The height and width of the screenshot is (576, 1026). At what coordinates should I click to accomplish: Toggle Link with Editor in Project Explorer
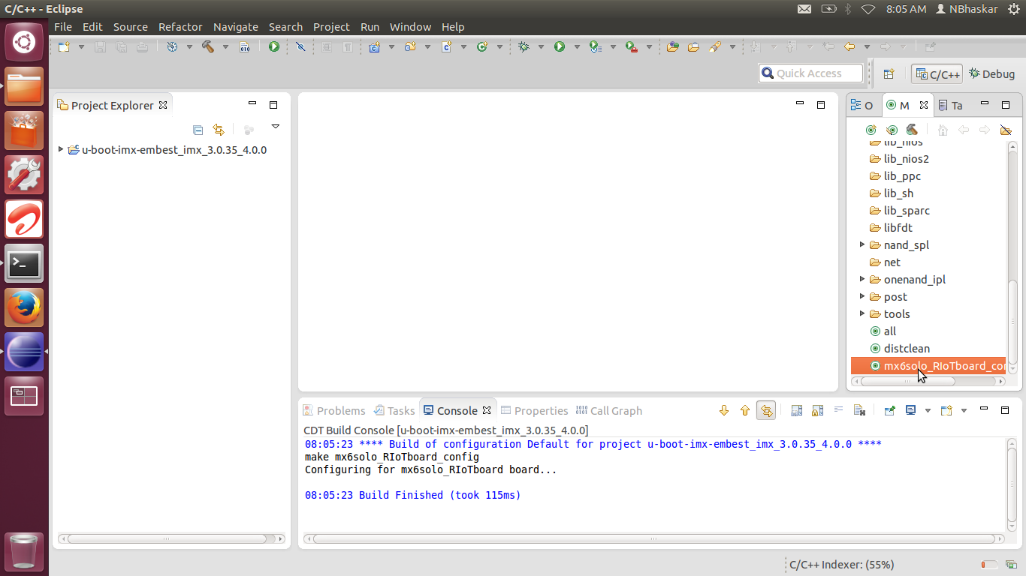219,130
